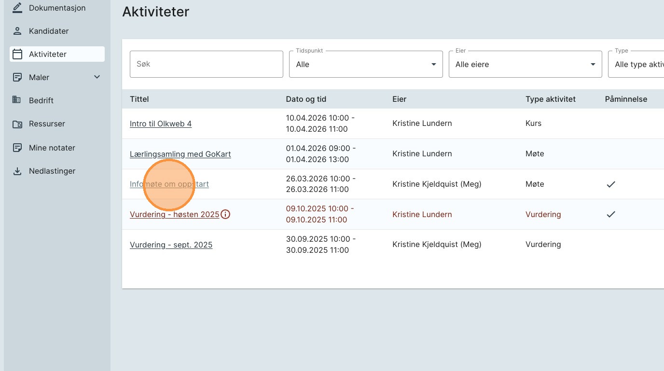Click reminder checkmark for Infomøte om oppstart

[611, 184]
